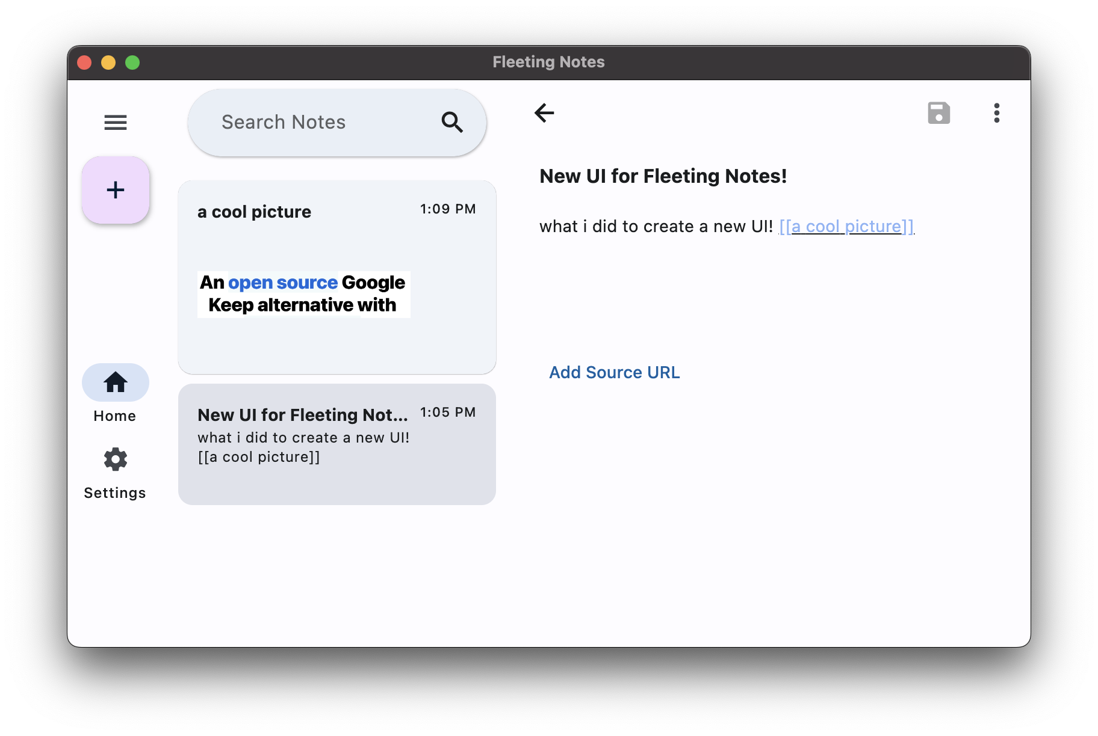Close the Fleeting Notes window
The width and height of the screenshot is (1098, 736).
click(x=84, y=63)
